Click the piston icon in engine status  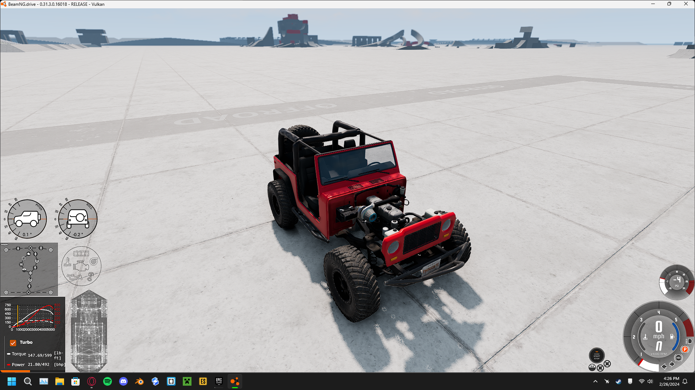tap(90, 277)
